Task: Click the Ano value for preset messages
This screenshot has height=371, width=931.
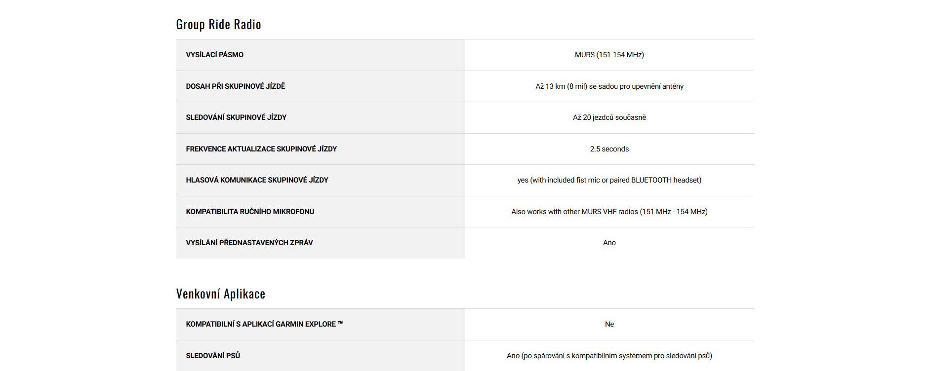Action: [609, 243]
